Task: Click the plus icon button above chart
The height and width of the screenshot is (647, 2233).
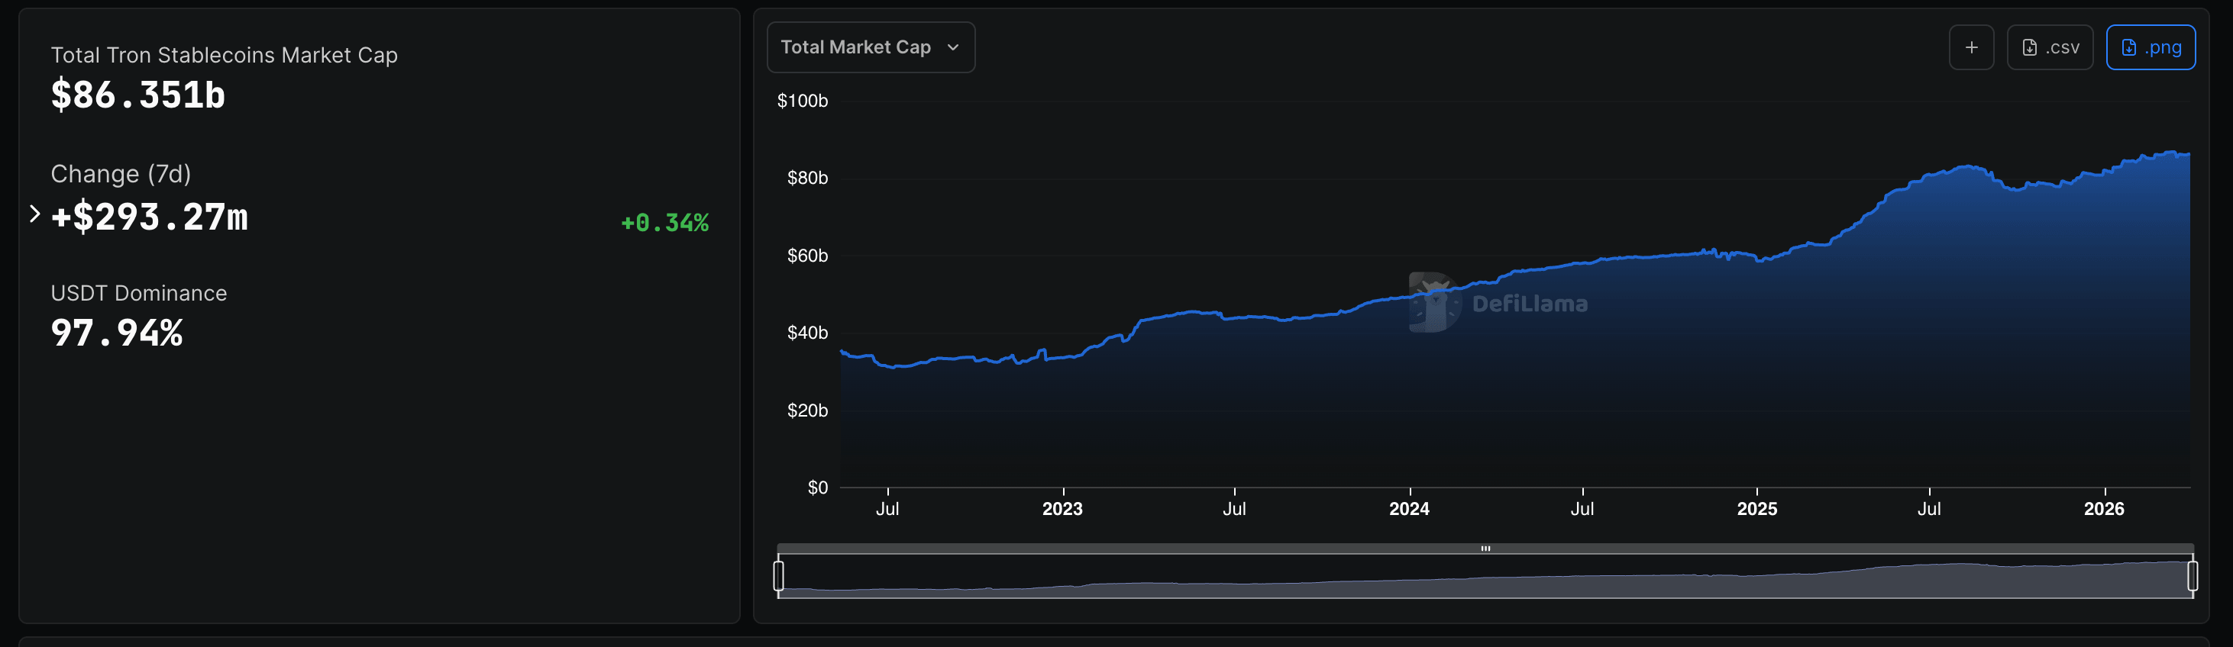Action: [1970, 47]
